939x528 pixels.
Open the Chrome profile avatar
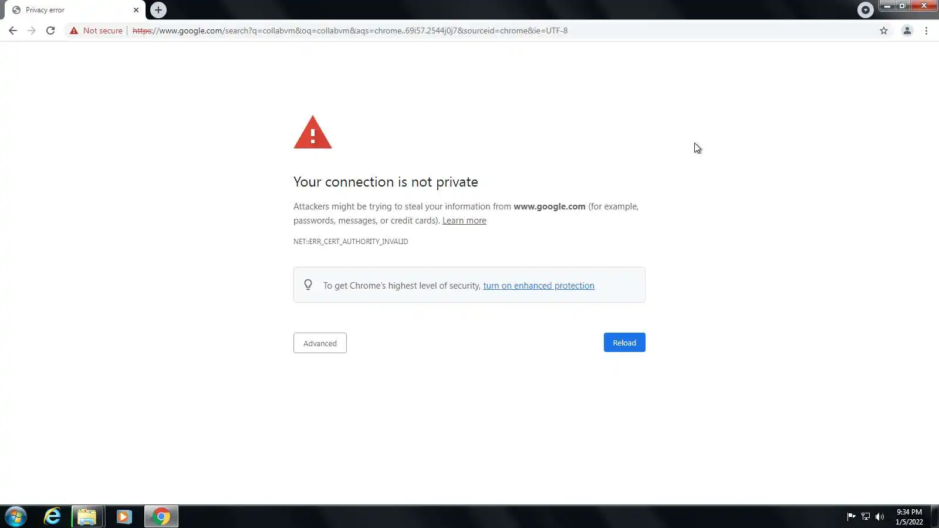(907, 31)
